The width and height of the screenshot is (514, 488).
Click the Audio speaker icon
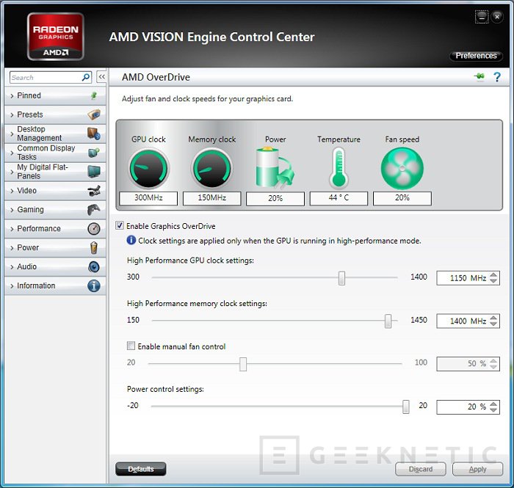point(94,266)
